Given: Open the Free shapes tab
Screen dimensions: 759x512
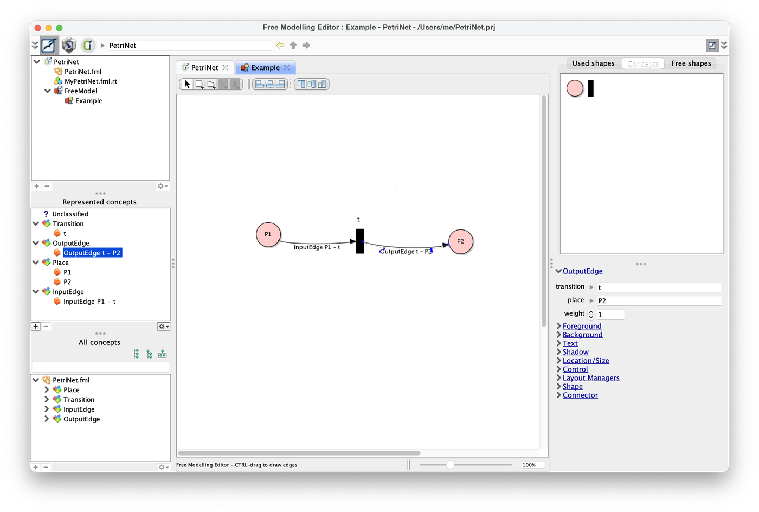Looking at the screenshot, I should (691, 63).
